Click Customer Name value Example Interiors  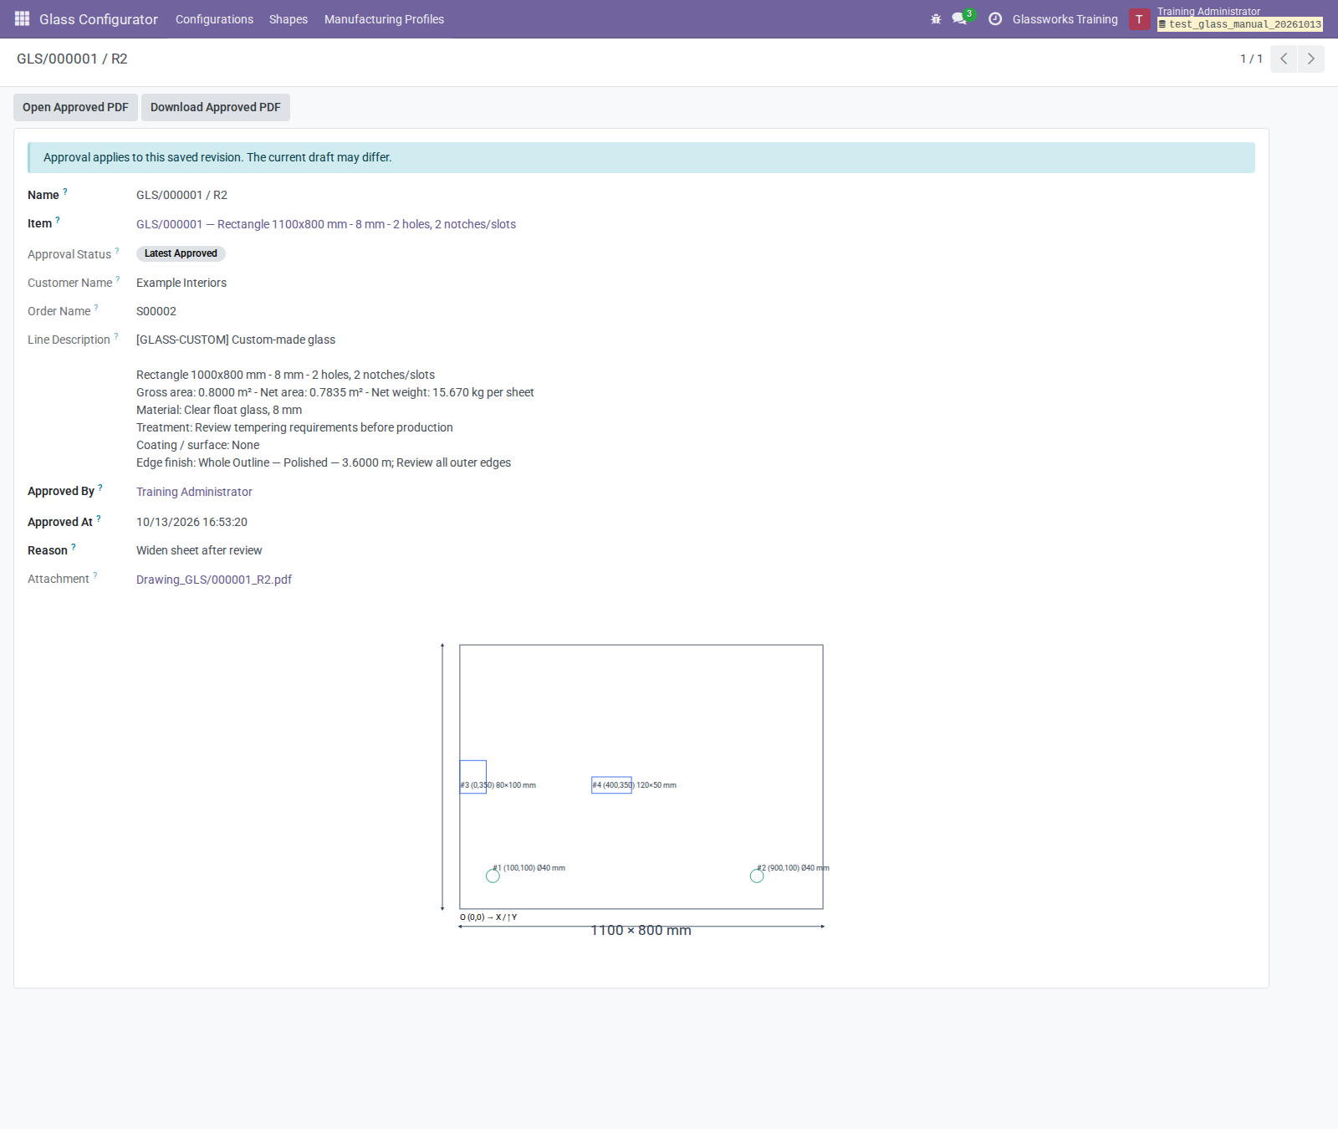click(x=181, y=283)
